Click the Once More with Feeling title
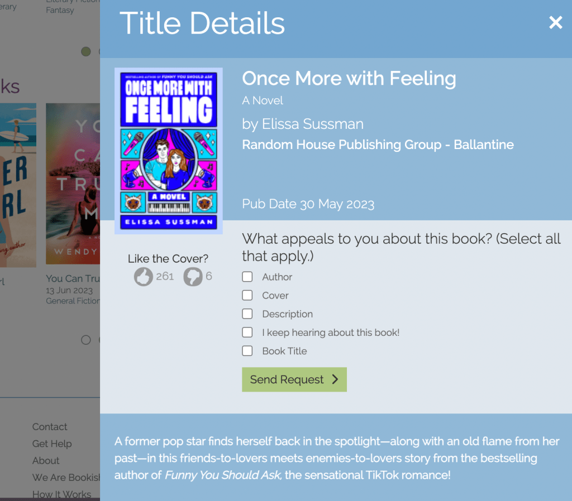The image size is (572, 501). 349,79
